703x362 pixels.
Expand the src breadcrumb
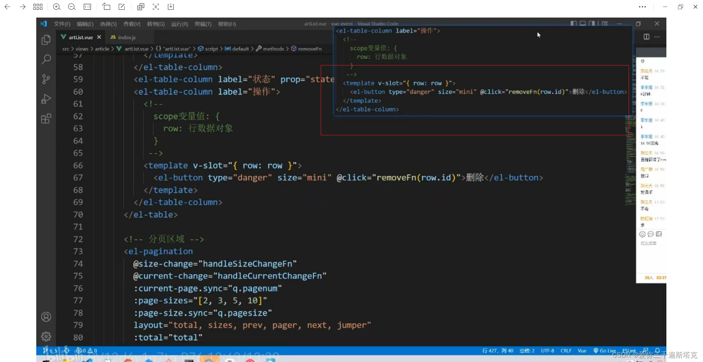pos(66,49)
